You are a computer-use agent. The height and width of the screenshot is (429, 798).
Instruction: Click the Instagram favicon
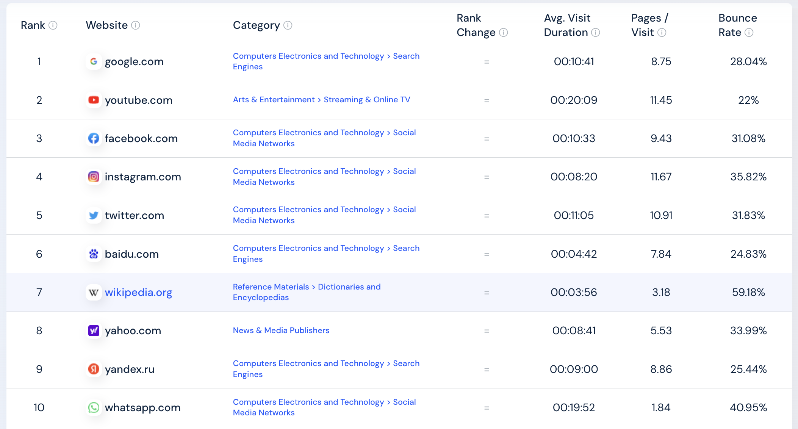[x=94, y=177]
